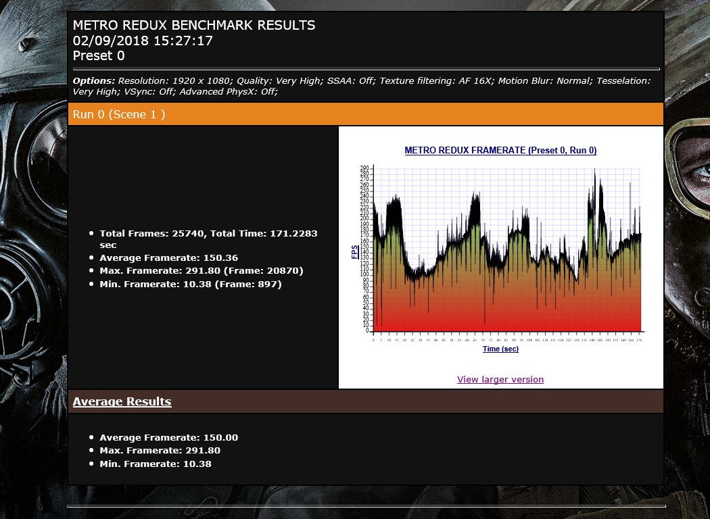Click the Total Frames: 25740 entry
Viewport: 710px width, 519px height.
click(208, 239)
